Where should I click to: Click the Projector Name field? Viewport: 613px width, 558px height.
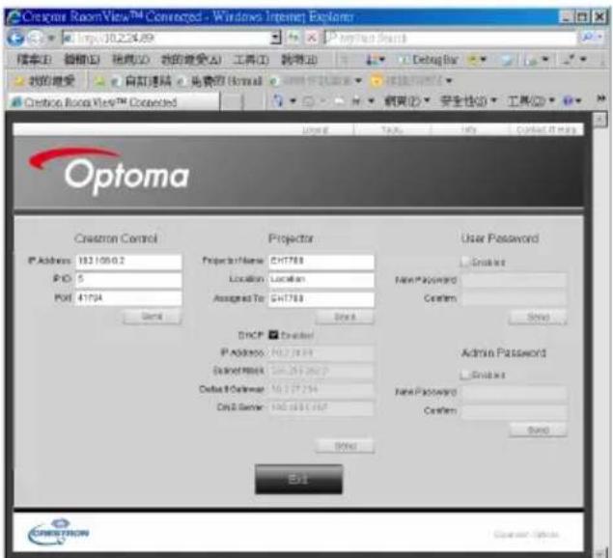(321, 261)
